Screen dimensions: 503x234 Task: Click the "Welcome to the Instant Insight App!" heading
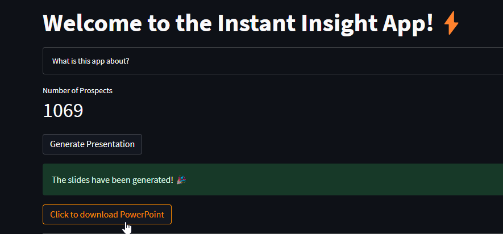pos(239,23)
